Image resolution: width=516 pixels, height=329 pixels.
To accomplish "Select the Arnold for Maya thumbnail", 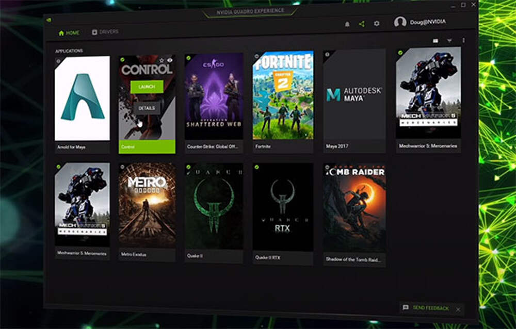I will (82, 98).
